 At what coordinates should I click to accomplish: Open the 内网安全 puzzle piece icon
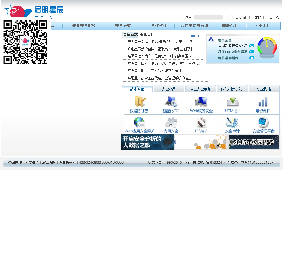click(x=171, y=123)
